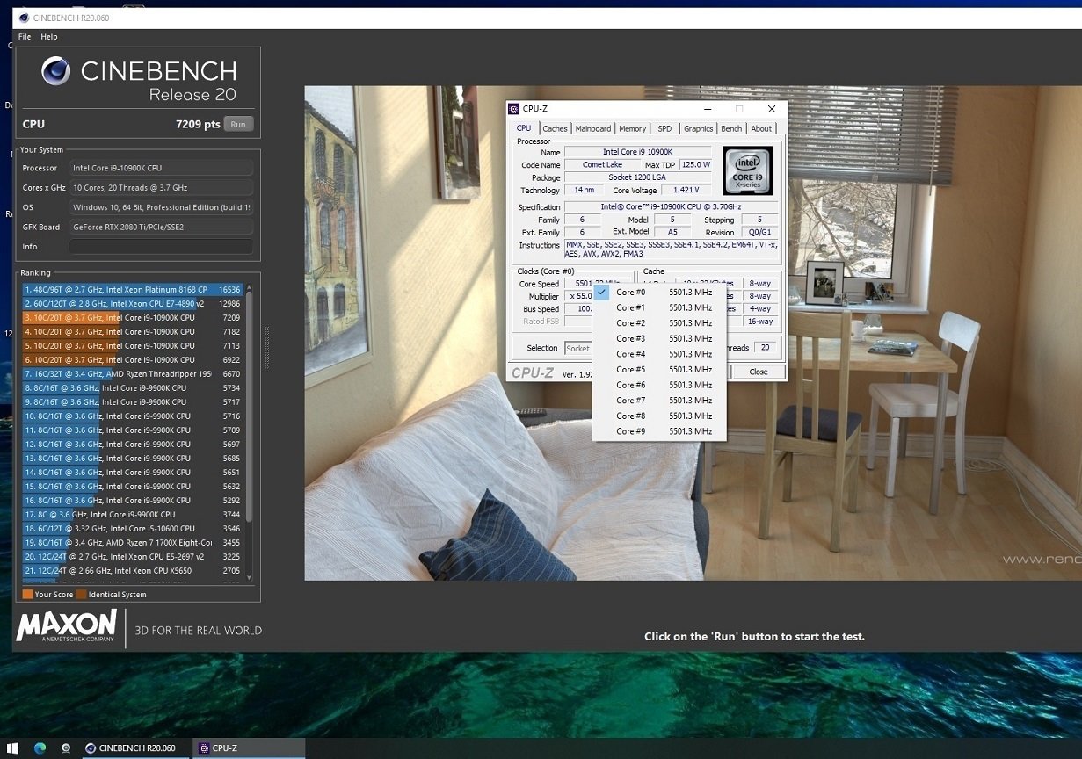Select ranking entry 19 AMD Ryzen 7 1700X

tap(132, 542)
